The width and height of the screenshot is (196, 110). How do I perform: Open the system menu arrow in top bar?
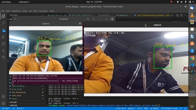[x=194, y=2]
